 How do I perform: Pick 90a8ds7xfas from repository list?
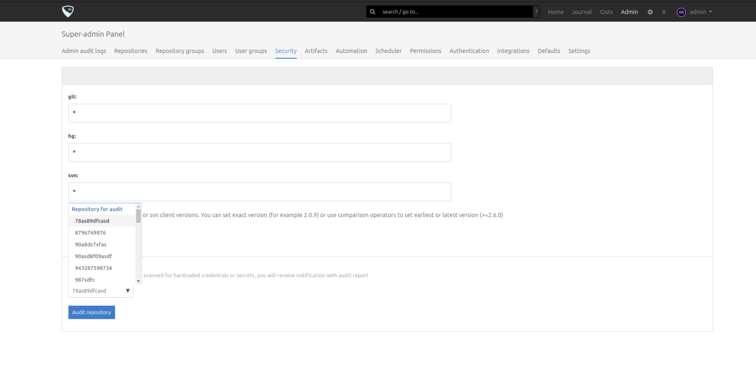(x=102, y=244)
